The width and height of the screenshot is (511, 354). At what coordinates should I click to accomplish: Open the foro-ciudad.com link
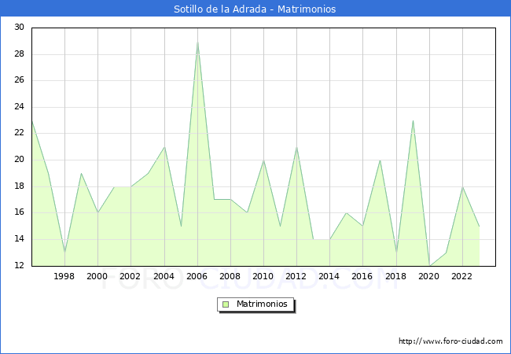[x=450, y=341]
